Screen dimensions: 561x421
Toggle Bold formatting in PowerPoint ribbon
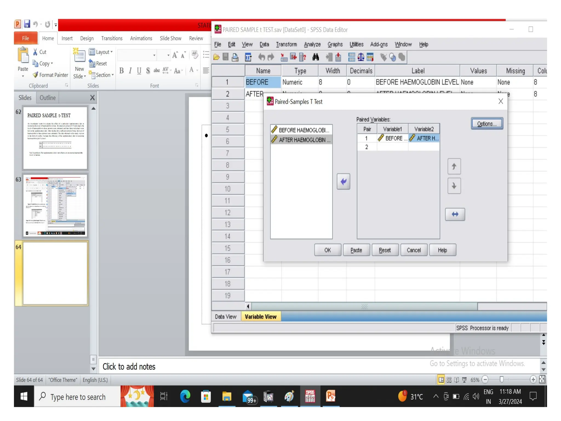121,71
